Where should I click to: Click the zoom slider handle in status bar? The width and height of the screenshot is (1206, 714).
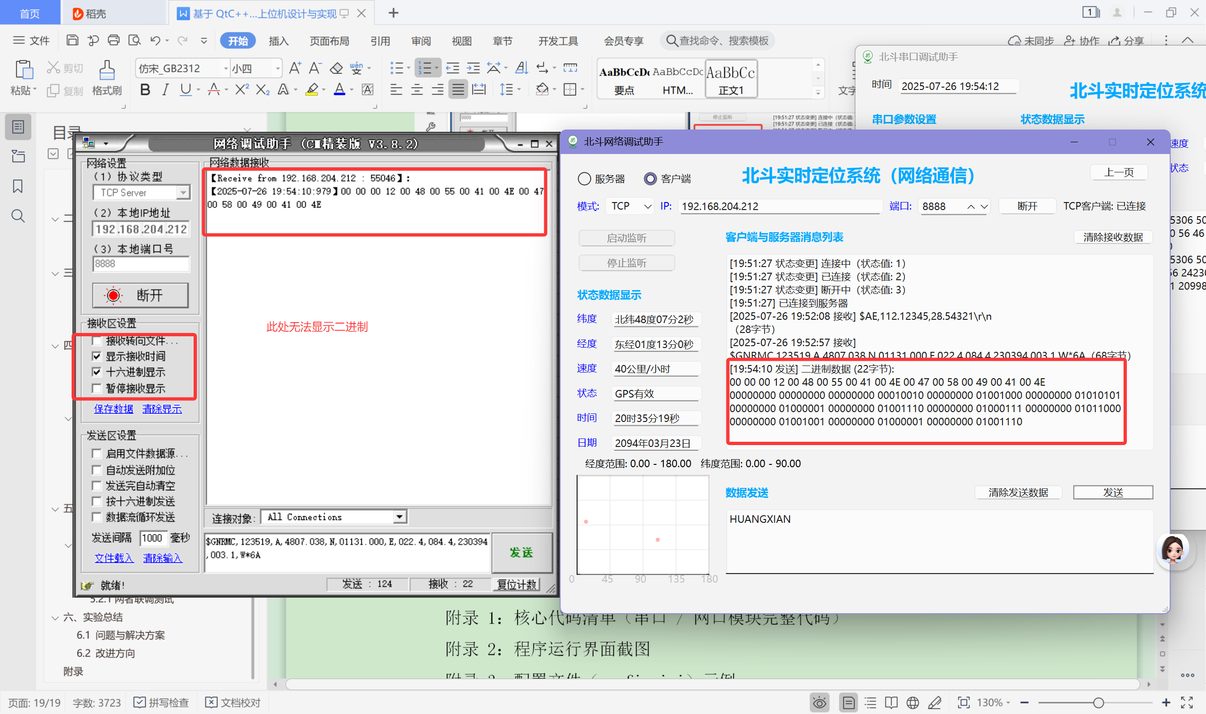pos(1098,703)
